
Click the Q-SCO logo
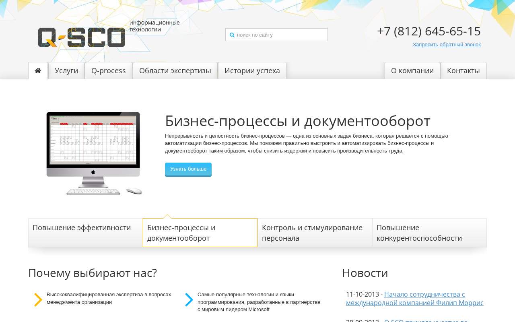[82, 37]
